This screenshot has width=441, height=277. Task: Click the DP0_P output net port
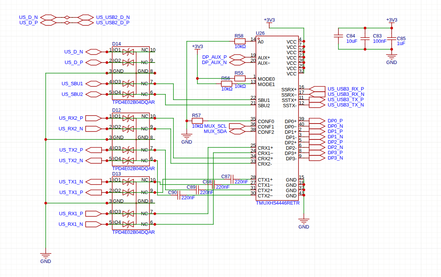click(317, 121)
